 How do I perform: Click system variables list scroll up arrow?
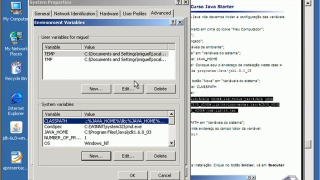point(171,114)
